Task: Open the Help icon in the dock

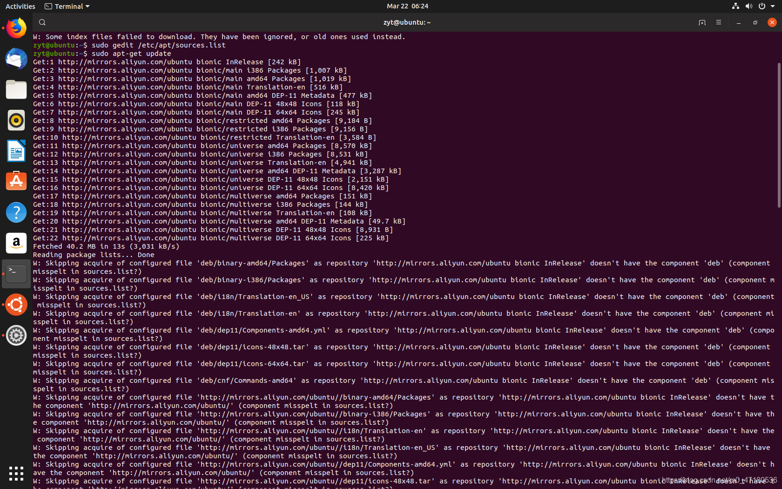Action: coord(16,212)
